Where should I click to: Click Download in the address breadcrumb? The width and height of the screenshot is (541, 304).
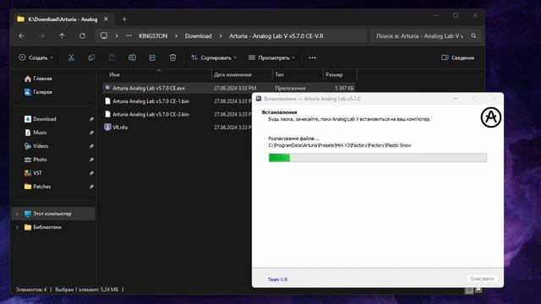198,35
